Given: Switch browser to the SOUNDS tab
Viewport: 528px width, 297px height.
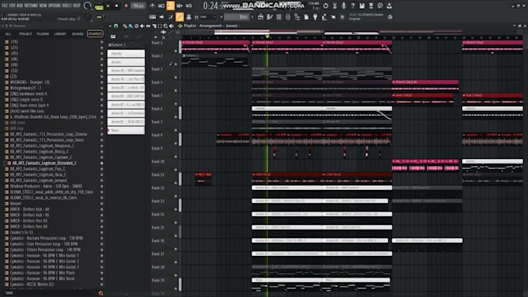Looking at the screenshot, I should (78, 34).
